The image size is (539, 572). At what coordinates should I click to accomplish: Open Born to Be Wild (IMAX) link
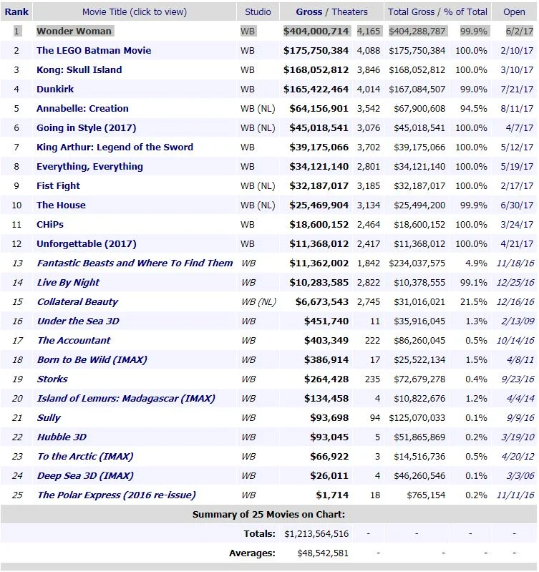click(92, 359)
